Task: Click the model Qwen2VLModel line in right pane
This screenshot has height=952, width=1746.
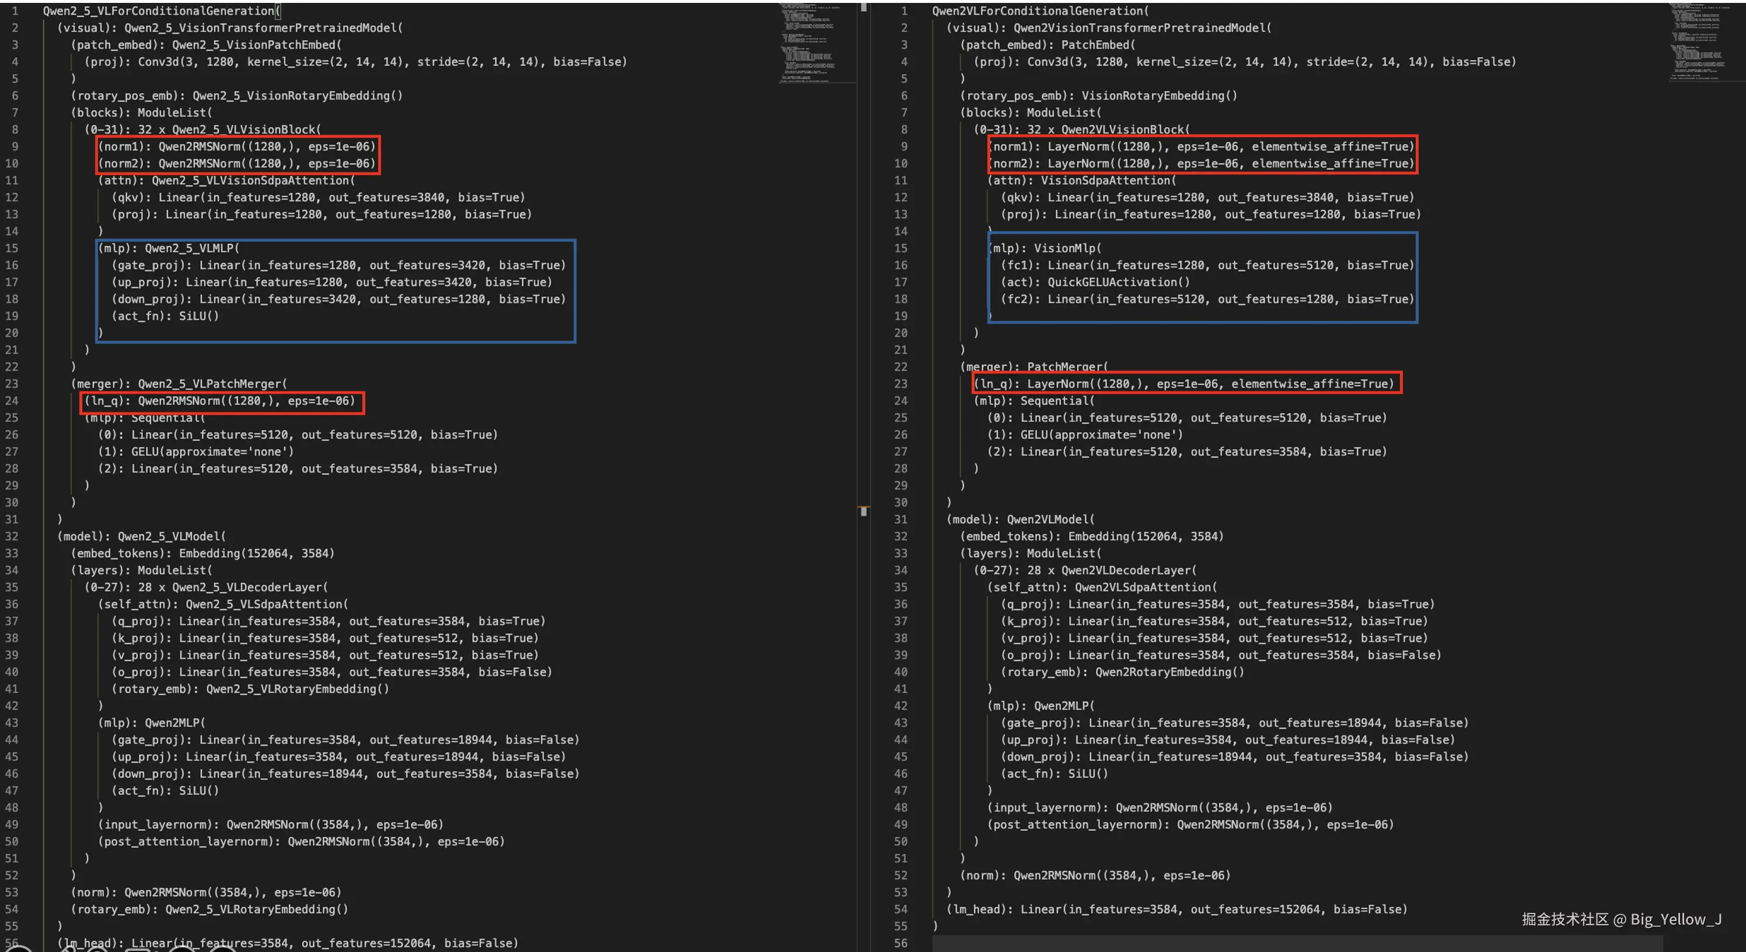Action: tap(1021, 519)
